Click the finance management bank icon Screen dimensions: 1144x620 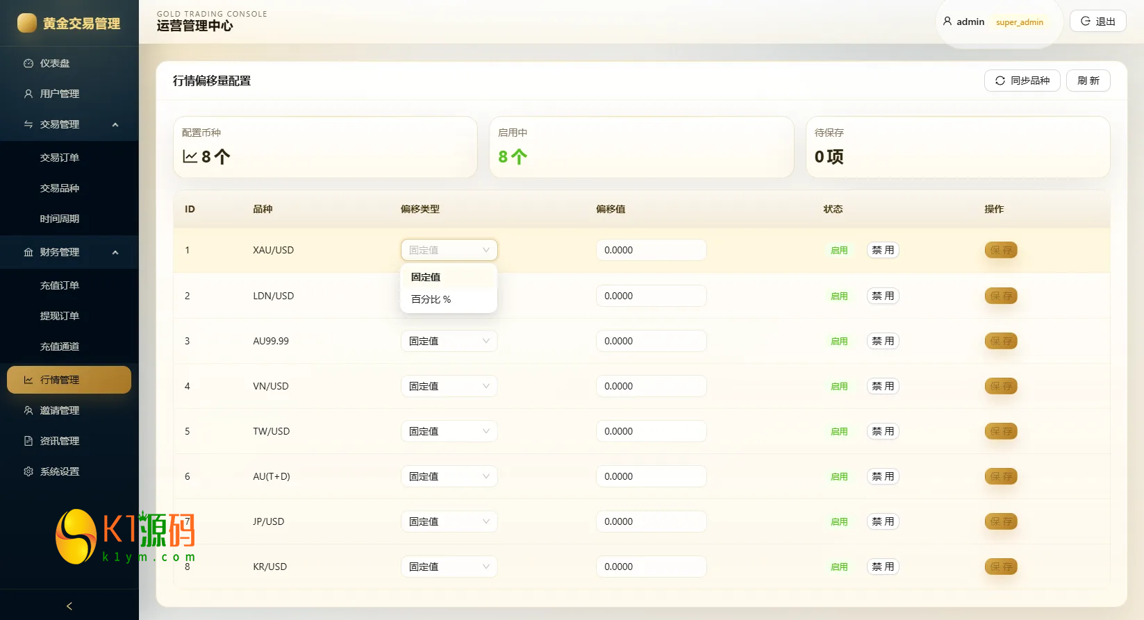28,252
